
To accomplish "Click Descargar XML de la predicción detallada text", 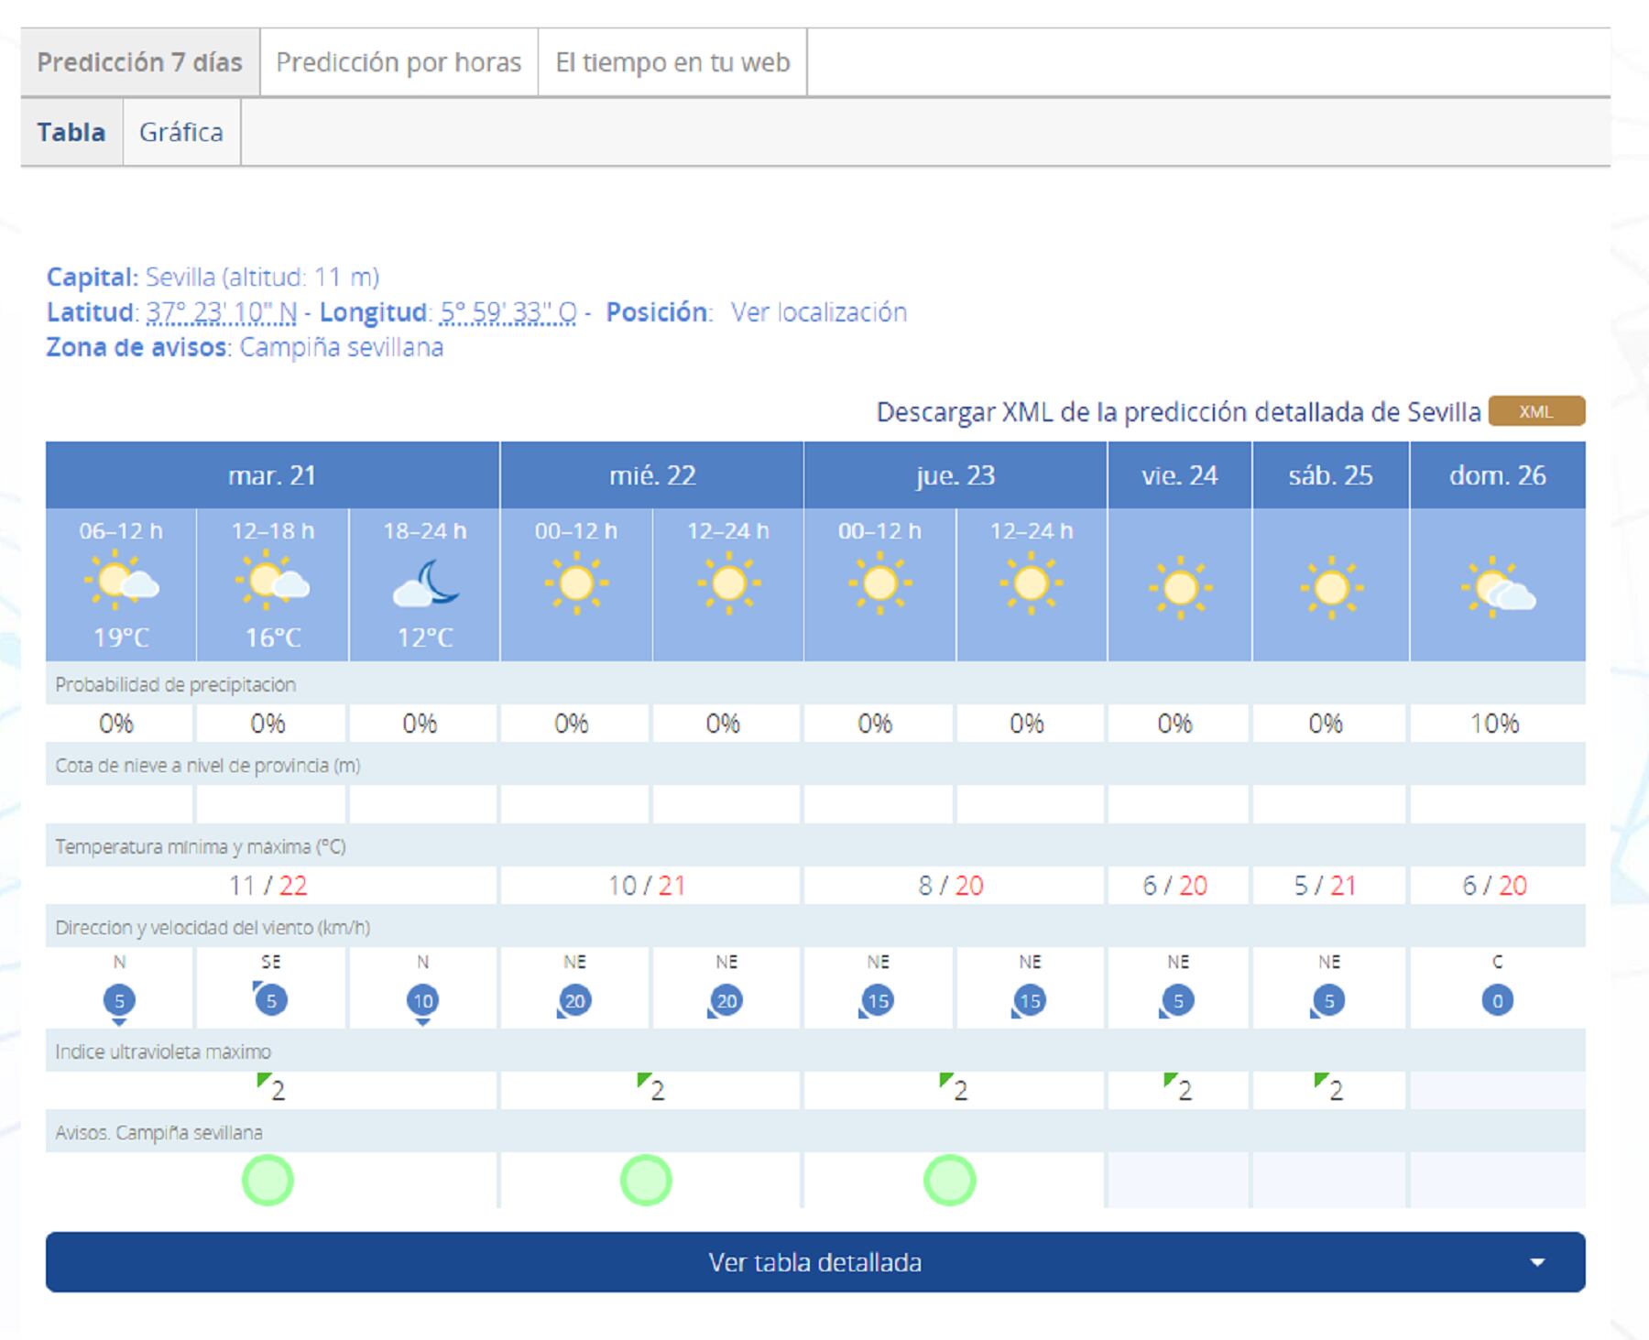I will 1178,412.
